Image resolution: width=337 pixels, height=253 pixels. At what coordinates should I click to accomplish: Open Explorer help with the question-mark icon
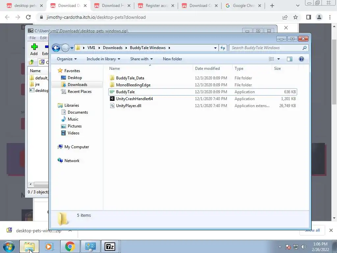301,59
